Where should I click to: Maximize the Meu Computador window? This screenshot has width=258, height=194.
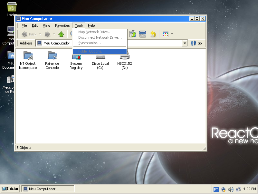[197, 19]
